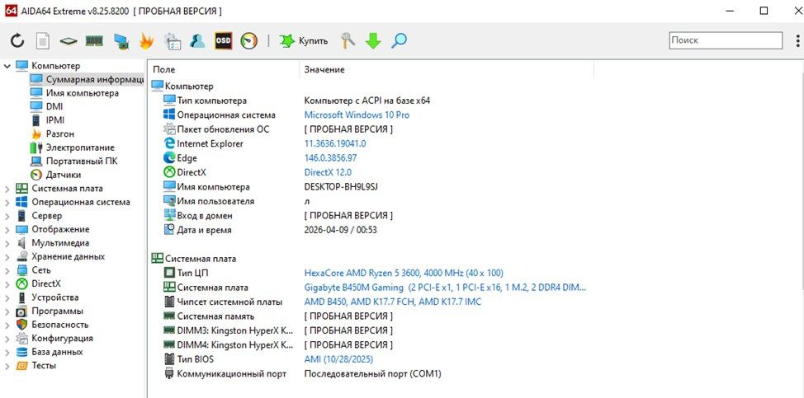Viewport: 804px width, 398px height.
Task: Expand the Хранение данных tree node
Action: click(7, 257)
